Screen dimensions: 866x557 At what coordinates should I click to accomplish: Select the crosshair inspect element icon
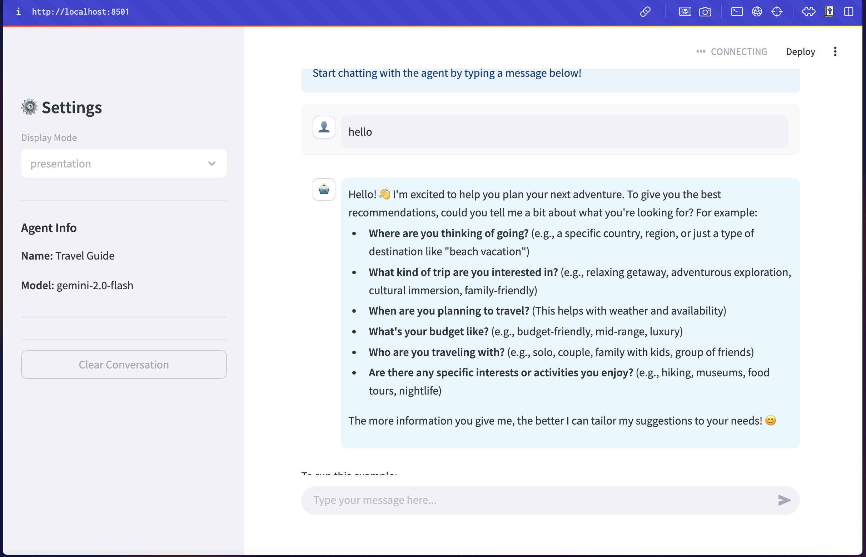[x=777, y=12]
